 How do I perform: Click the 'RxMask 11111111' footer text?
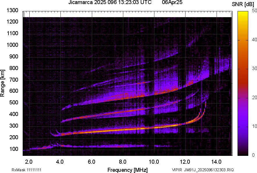pyautogui.click(x=26, y=170)
